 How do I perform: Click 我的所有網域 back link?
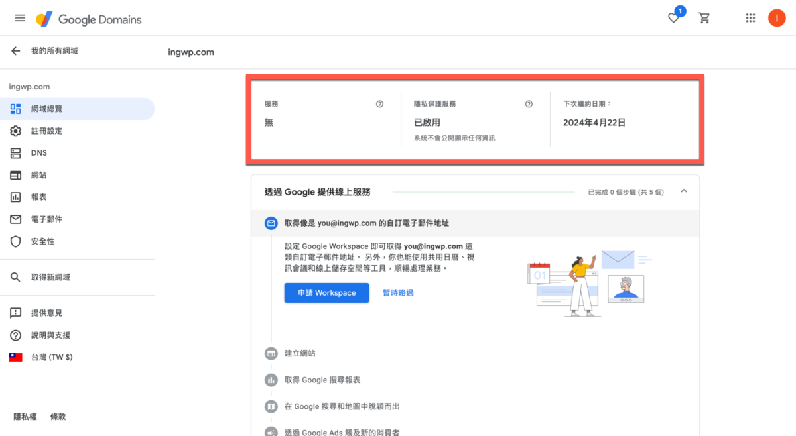click(54, 50)
